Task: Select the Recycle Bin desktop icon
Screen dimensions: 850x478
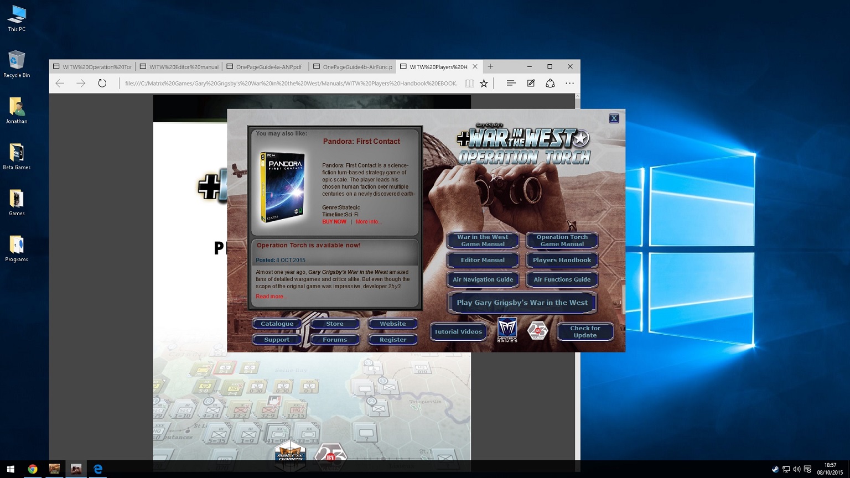Action: click(x=17, y=64)
